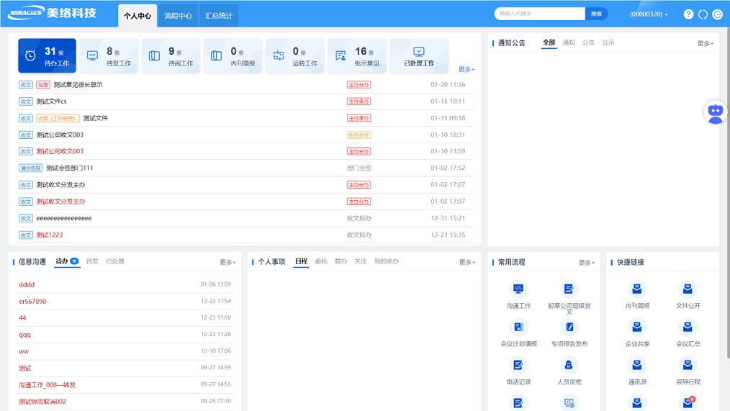Click the help question mark icon
The image size is (730, 411).
pos(688,14)
